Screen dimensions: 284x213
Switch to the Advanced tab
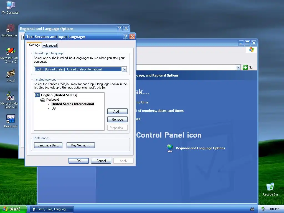pyautogui.click(x=50, y=45)
